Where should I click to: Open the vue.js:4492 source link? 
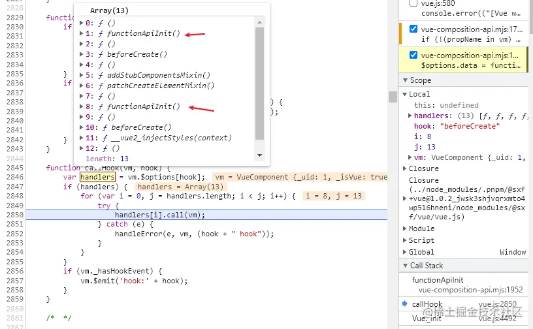pos(497,319)
